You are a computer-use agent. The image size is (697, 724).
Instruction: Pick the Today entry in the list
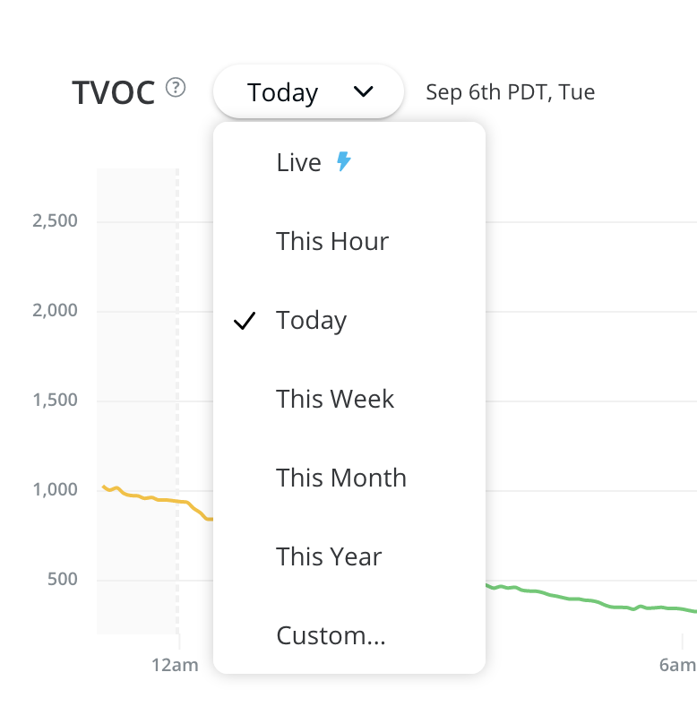pyautogui.click(x=311, y=321)
